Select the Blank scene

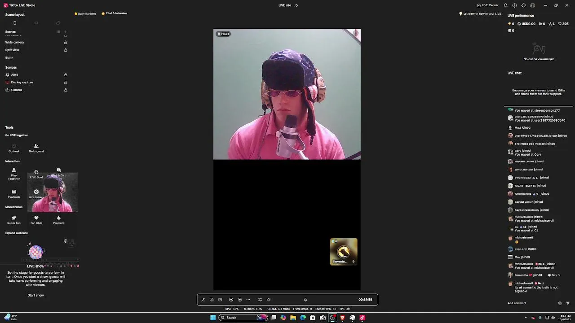pos(9,57)
